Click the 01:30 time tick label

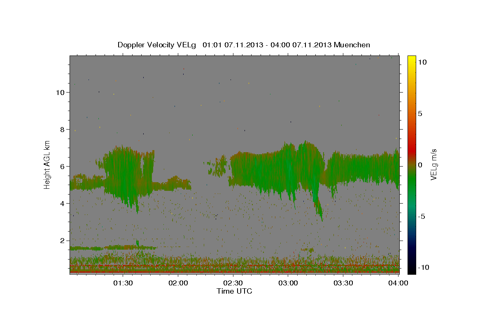click(x=123, y=283)
